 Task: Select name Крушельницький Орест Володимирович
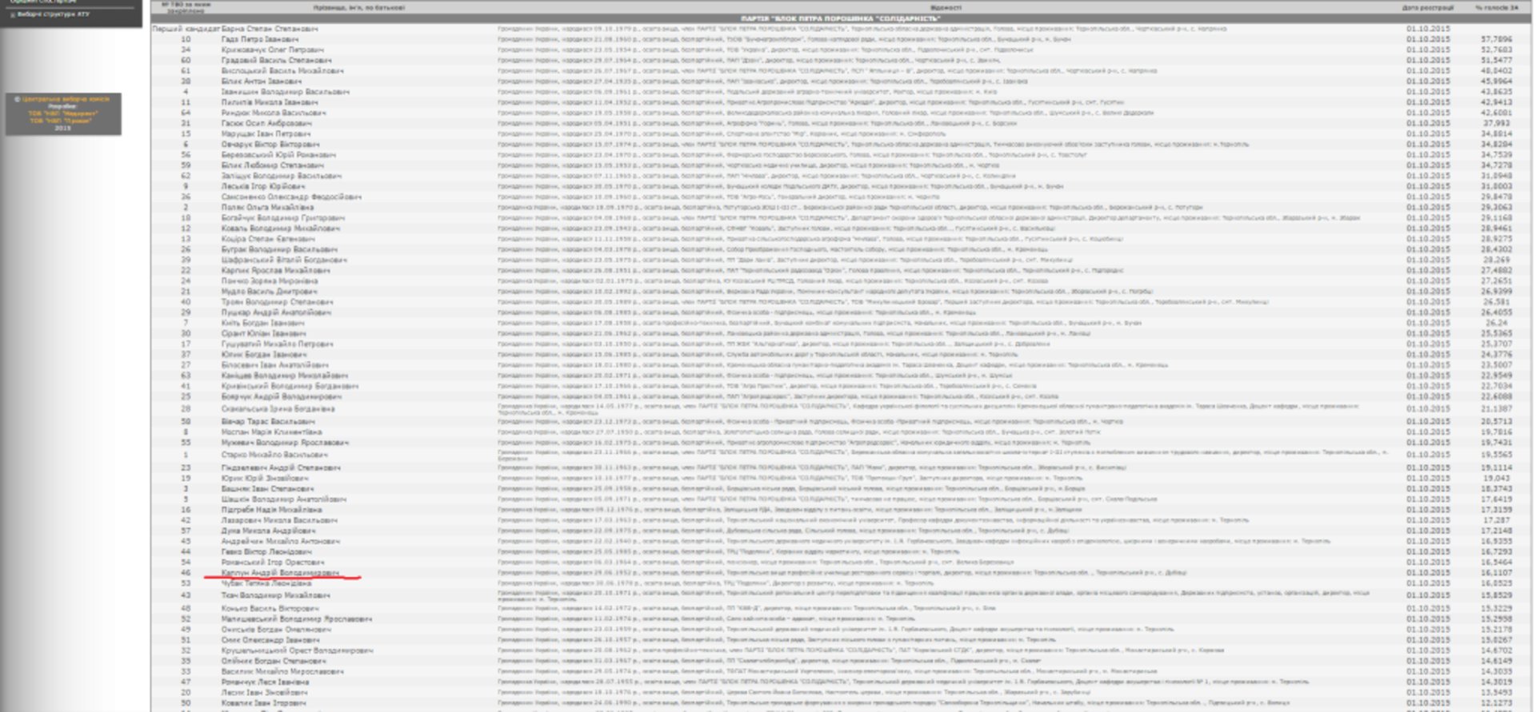298,650
